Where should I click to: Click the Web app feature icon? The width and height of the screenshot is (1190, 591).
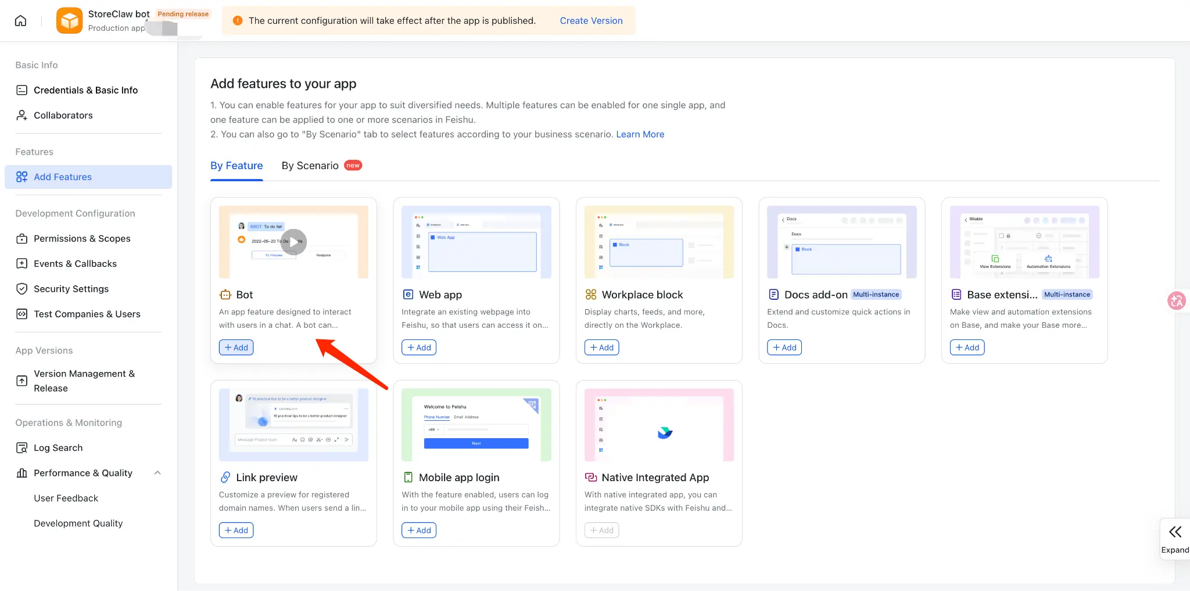408,295
